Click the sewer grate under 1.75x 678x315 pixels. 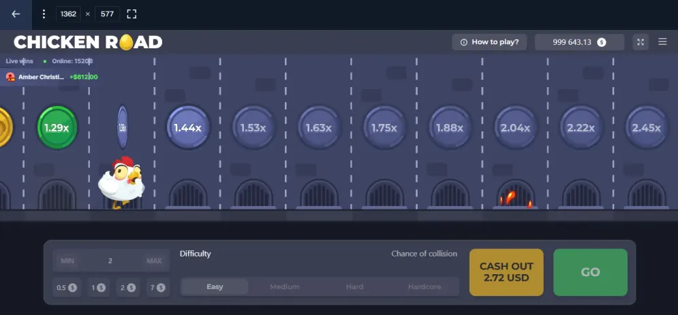click(384, 194)
